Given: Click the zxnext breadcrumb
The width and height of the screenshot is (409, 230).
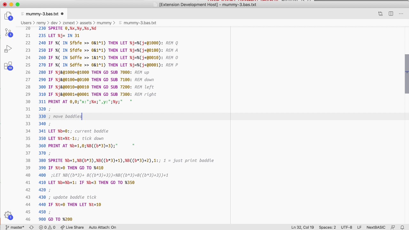Looking at the screenshot, I should click(x=69, y=23).
